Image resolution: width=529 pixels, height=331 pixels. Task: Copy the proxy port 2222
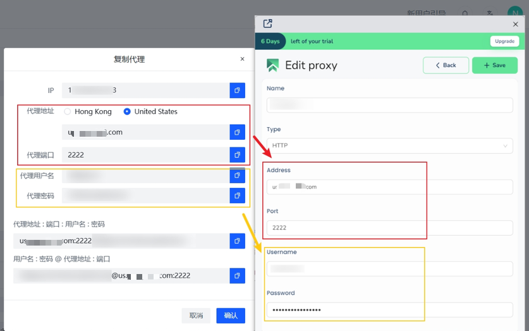click(237, 154)
